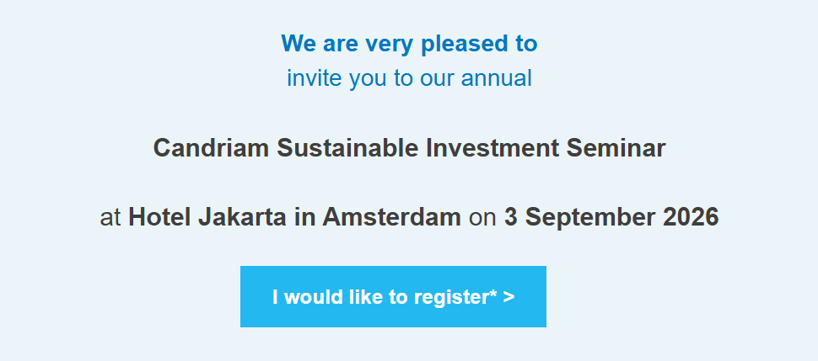The height and width of the screenshot is (361, 818).
Task: Click the 'invite you to our annual' line
Action: click(409, 78)
